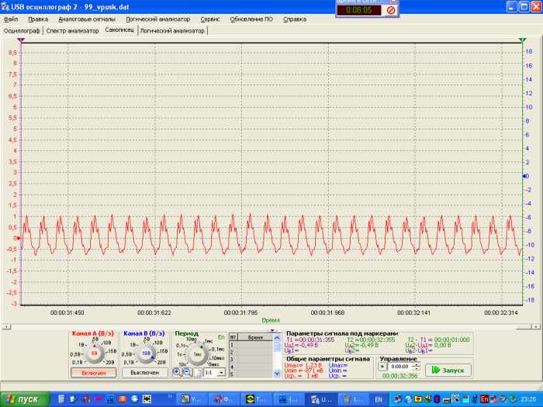Click the Umax= 1,23 В reading
The height and width of the screenshot is (407, 543).
coord(303,365)
